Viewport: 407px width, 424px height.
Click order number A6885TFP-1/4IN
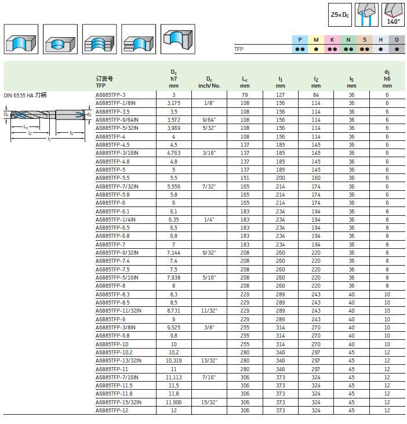point(115,220)
